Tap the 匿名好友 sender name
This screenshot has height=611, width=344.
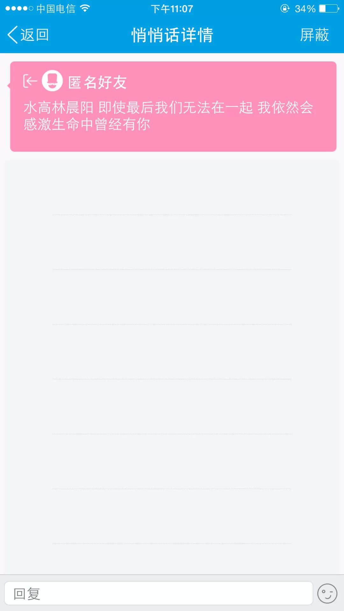click(x=97, y=82)
